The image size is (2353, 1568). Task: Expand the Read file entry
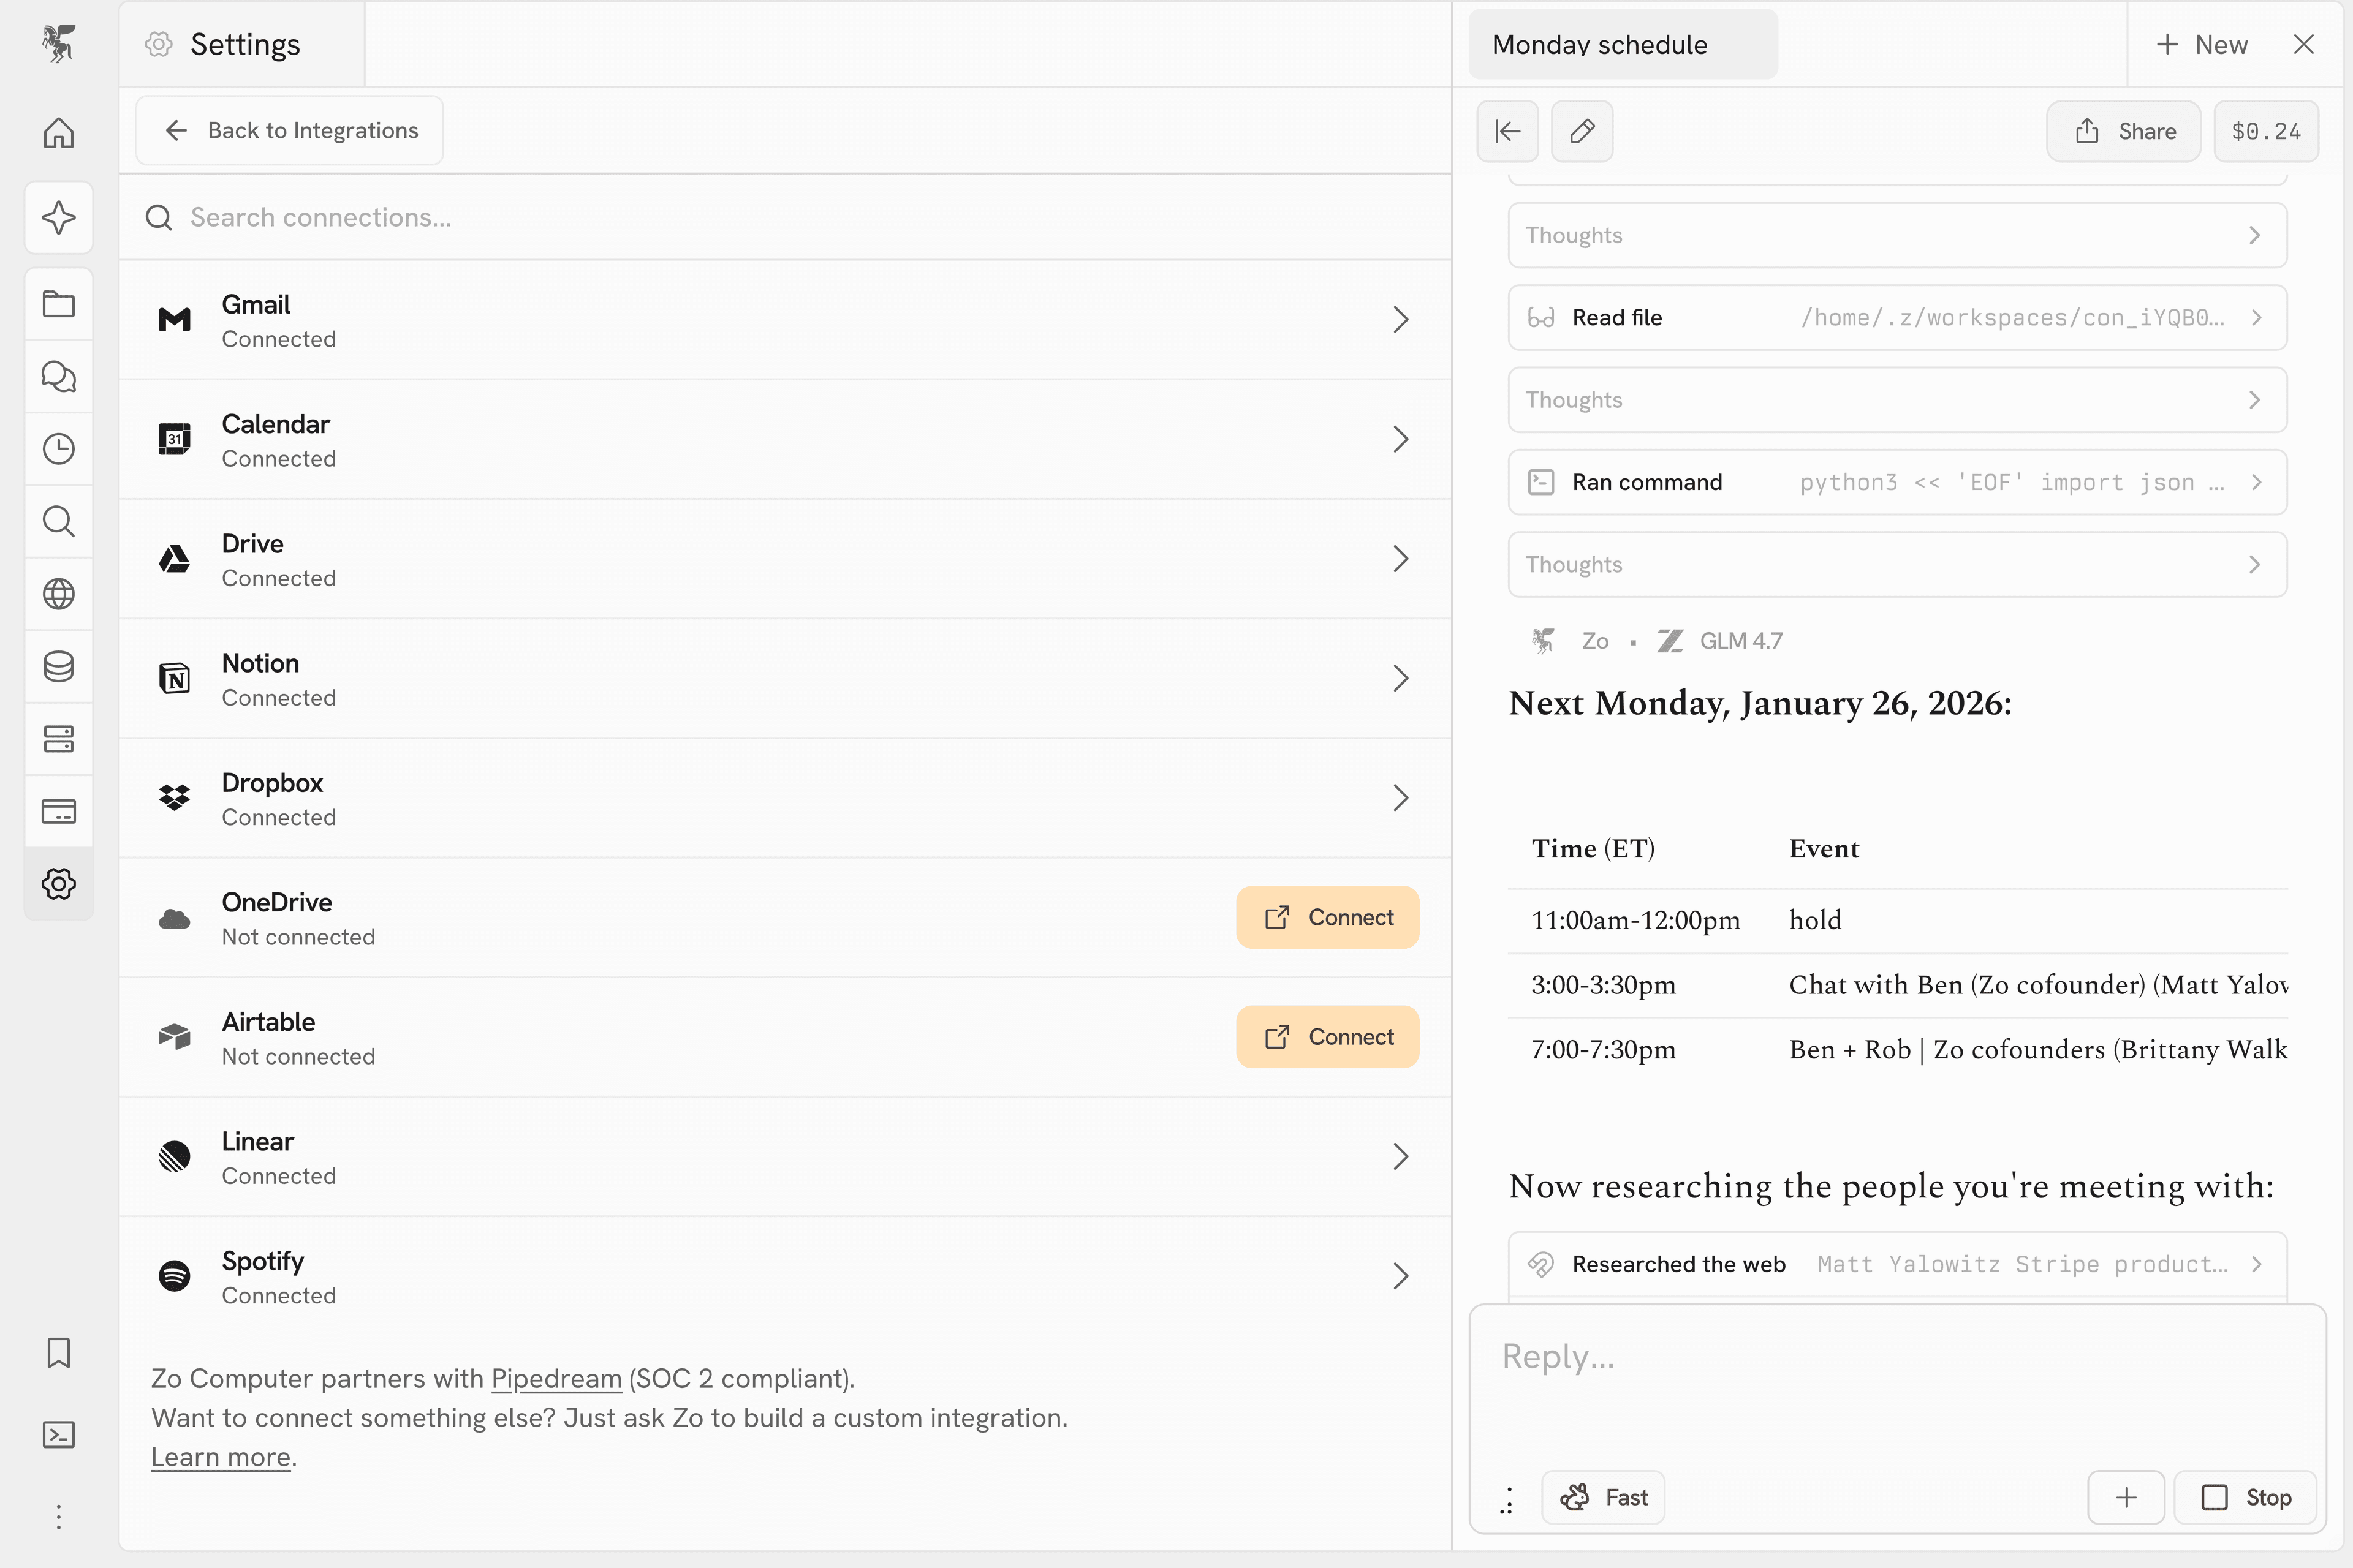pos(1896,318)
